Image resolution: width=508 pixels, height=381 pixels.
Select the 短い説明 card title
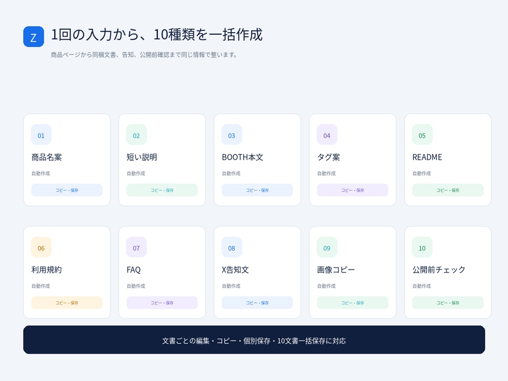click(x=142, y=157)
